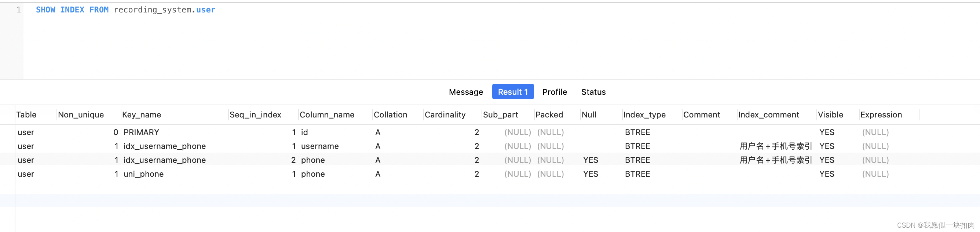Select Expression (NULL) cell in uni_phone row

(x=875, y=174)
